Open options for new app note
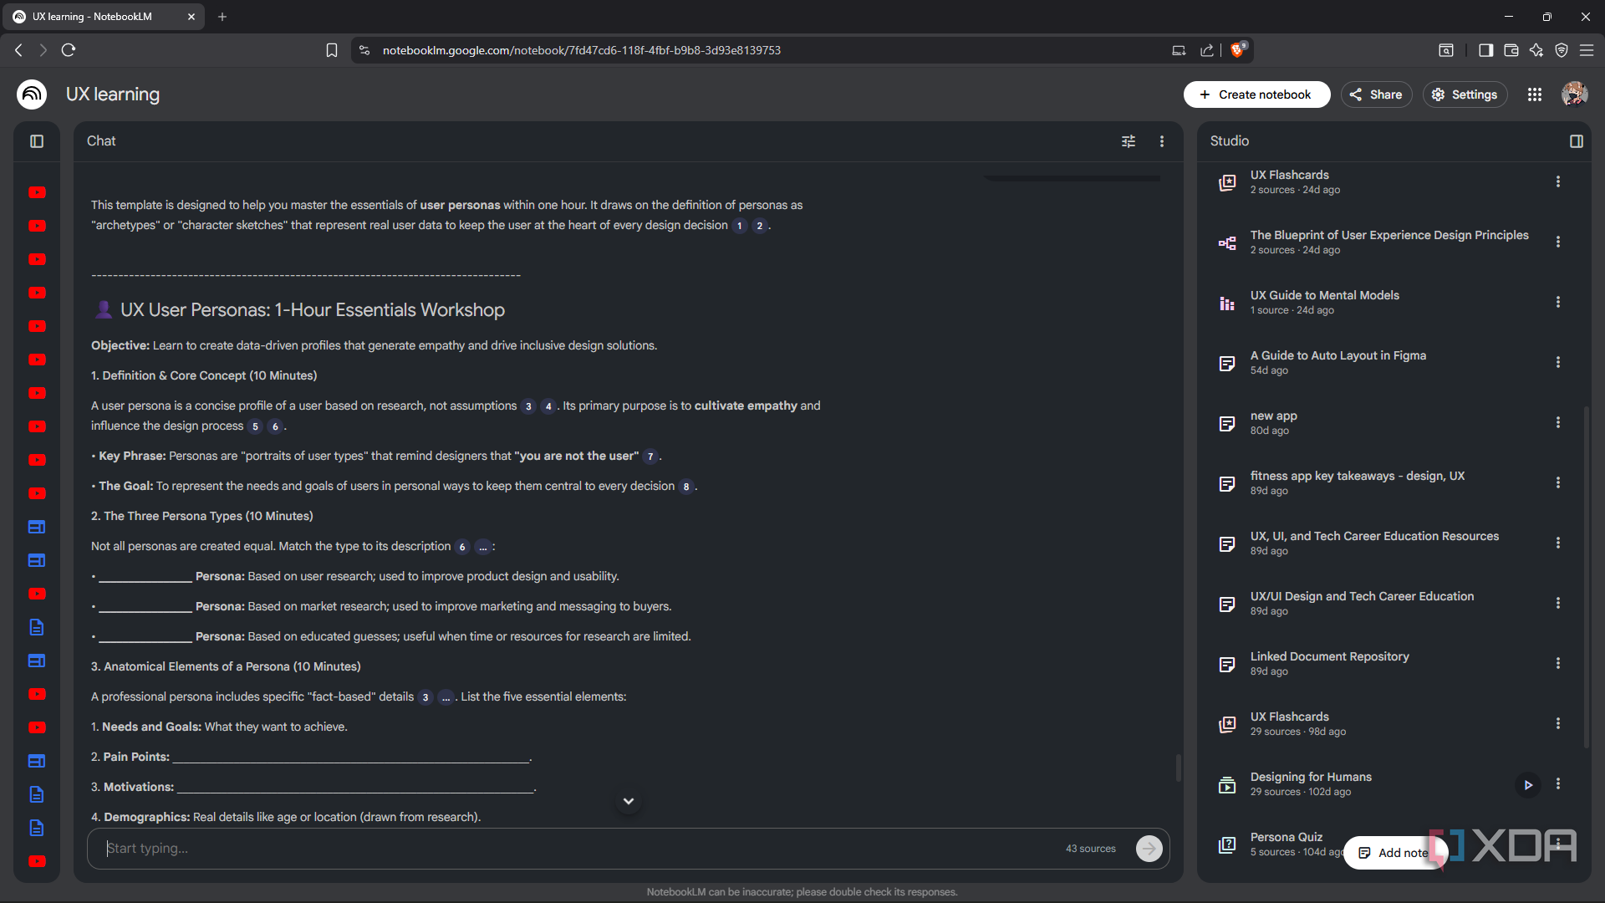The width and height of the screenshot is (1605, 903). pos(1558,422)
